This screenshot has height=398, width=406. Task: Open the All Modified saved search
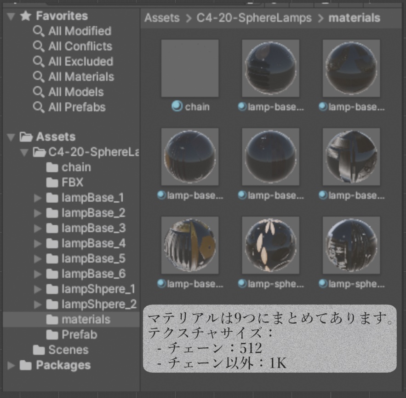(x=80, y=31)
